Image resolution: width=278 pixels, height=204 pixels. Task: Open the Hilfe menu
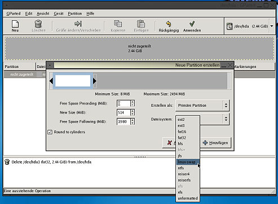click(90, 13)
